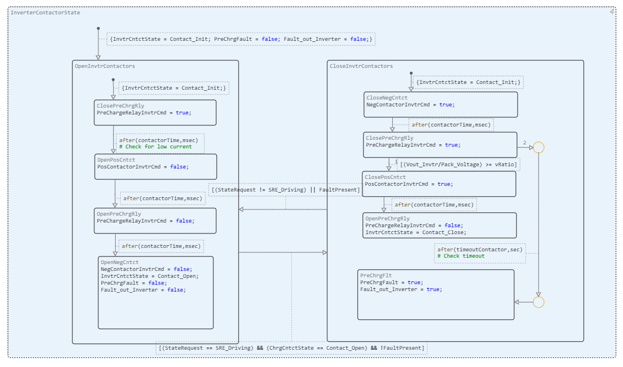Viewport: 623px width, 367px height.
Task: Select OpenPreChrgRly label inside OpenInvtrContactors
Action: 119,214
